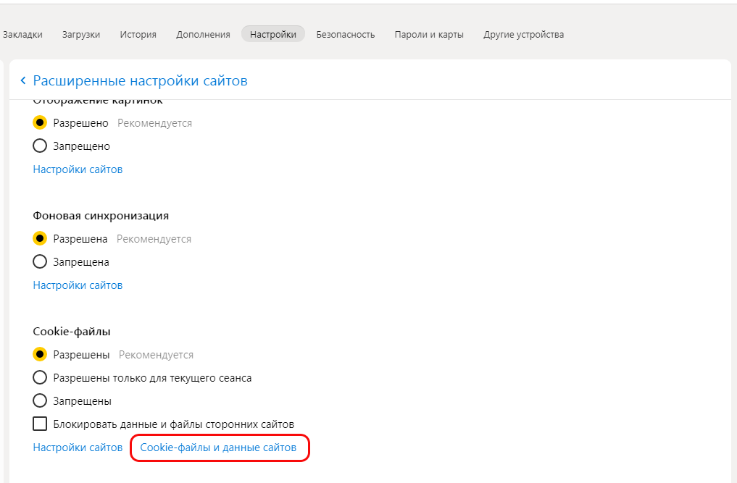The height and width of the screenshot is (483, 737).
Task: Switch to the Загрузки tab
Action: [x=81, y=34]
